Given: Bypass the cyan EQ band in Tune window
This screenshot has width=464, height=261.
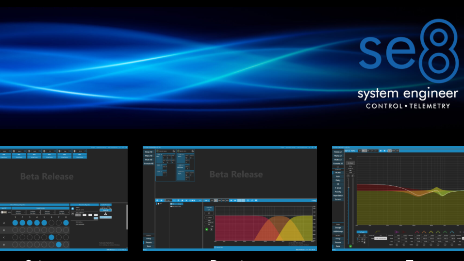Looking at the screenshot, I should 452,245.
